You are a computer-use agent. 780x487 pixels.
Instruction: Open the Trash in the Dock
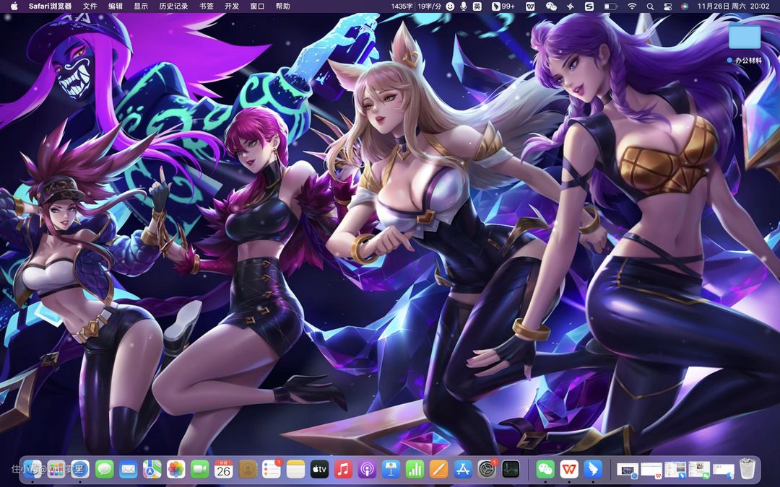click(x=747, y=469)
